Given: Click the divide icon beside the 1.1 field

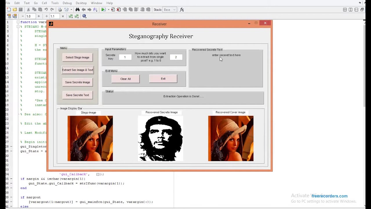Looking at the screenshot, I should point(47,16).
